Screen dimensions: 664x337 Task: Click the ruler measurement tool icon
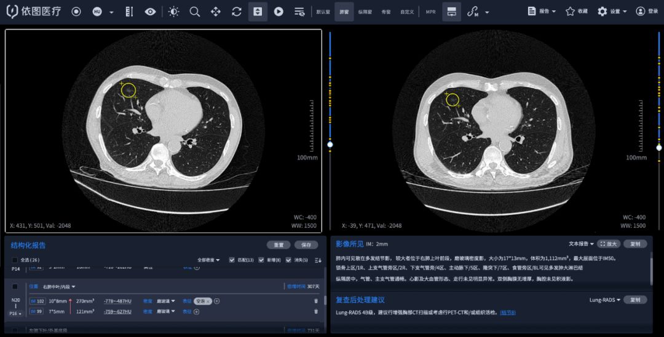(129, 12)
